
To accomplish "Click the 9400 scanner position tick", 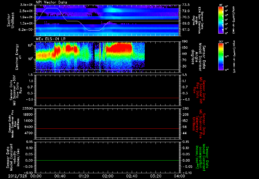I will 29,127.
